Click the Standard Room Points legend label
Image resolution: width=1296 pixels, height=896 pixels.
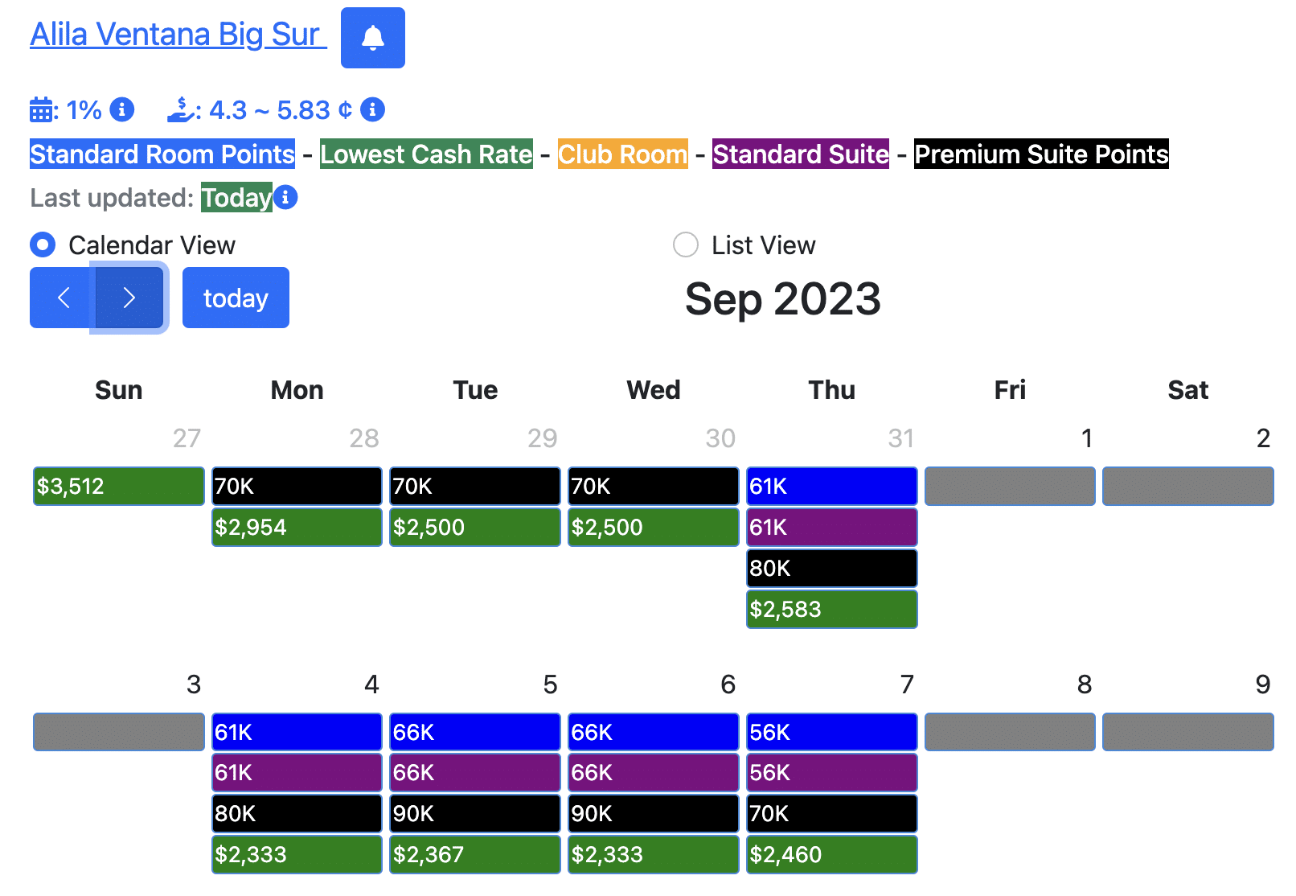[162, 154]
